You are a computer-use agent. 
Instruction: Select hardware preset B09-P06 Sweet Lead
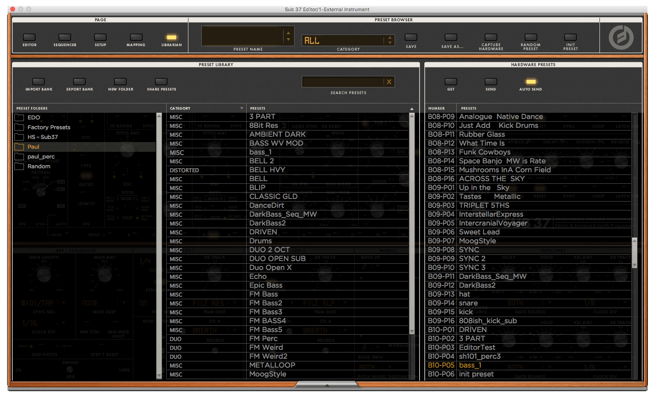click(x=528, y=232)
